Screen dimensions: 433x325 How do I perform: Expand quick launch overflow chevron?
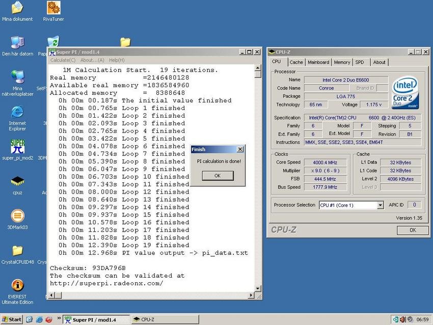pos(59,318)
